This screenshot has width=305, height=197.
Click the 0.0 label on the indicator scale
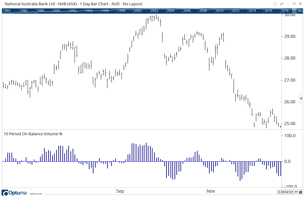coord(287,161)
